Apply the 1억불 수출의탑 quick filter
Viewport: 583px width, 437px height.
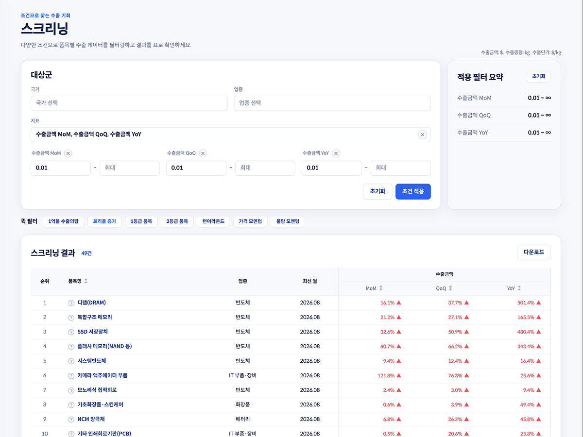[x=64, y=221]
